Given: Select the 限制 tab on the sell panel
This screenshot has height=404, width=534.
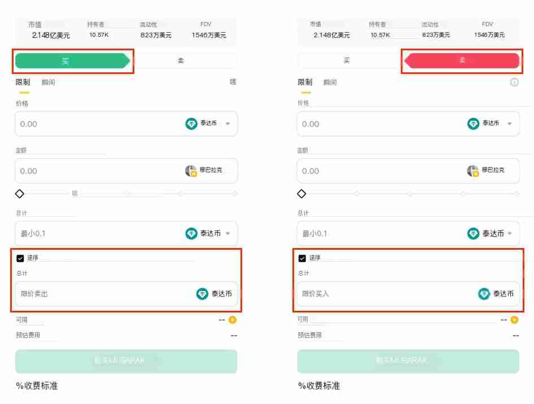Looking at the screenshot, I should [304, 82].
